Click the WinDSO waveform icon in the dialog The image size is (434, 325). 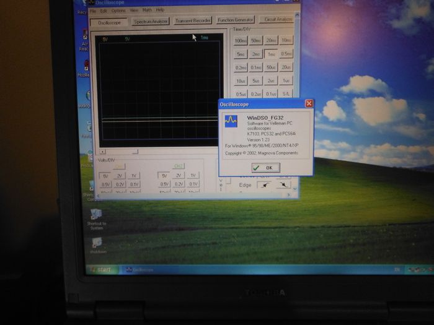click(x=231, y=121)
